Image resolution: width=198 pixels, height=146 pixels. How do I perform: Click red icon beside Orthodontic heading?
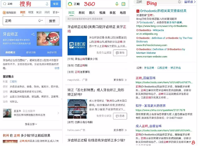tap(138, 11)
